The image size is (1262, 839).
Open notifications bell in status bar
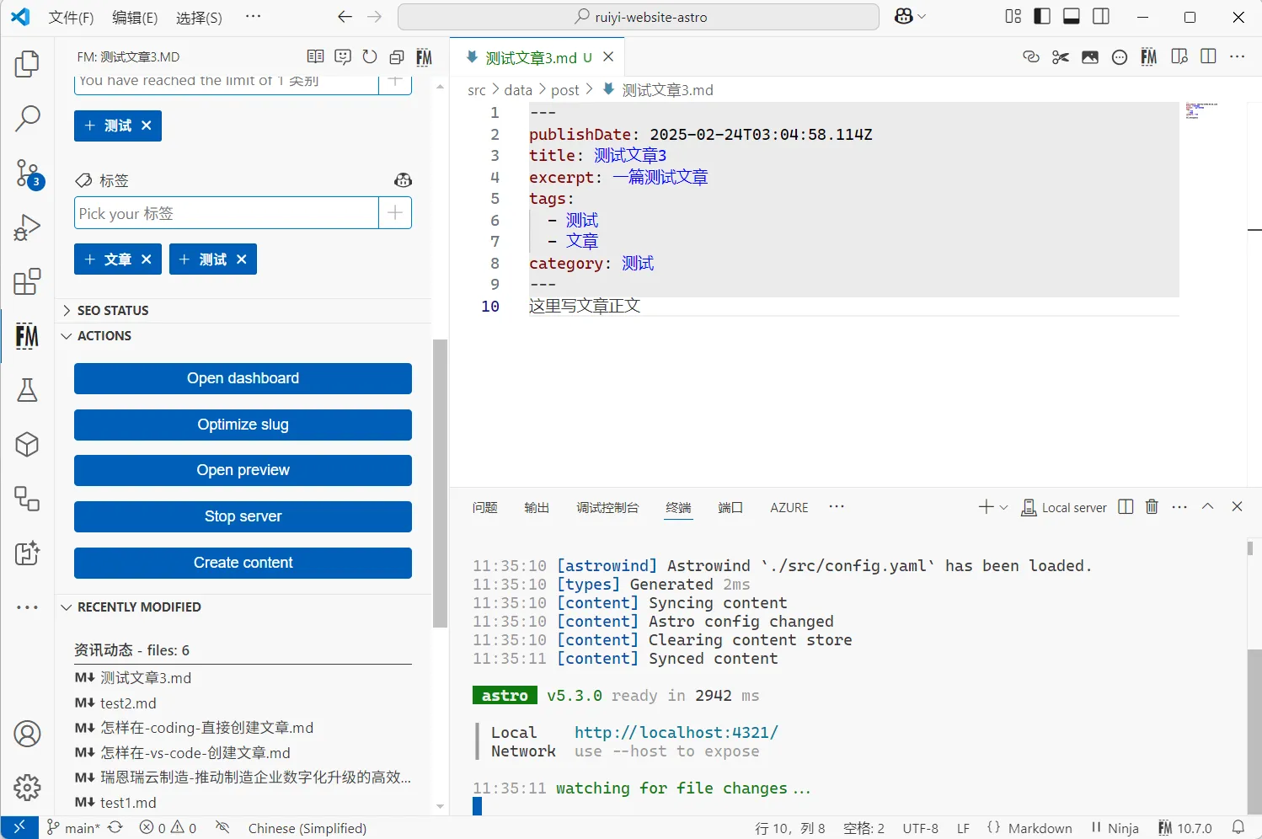(1238, 828)
